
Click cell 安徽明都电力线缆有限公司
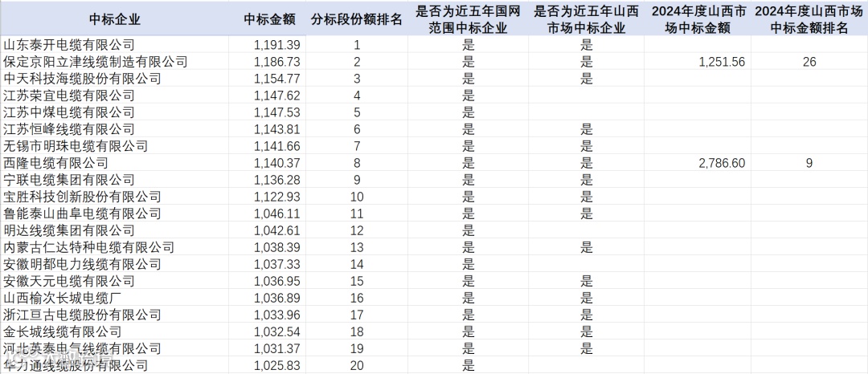click(115, 264)
